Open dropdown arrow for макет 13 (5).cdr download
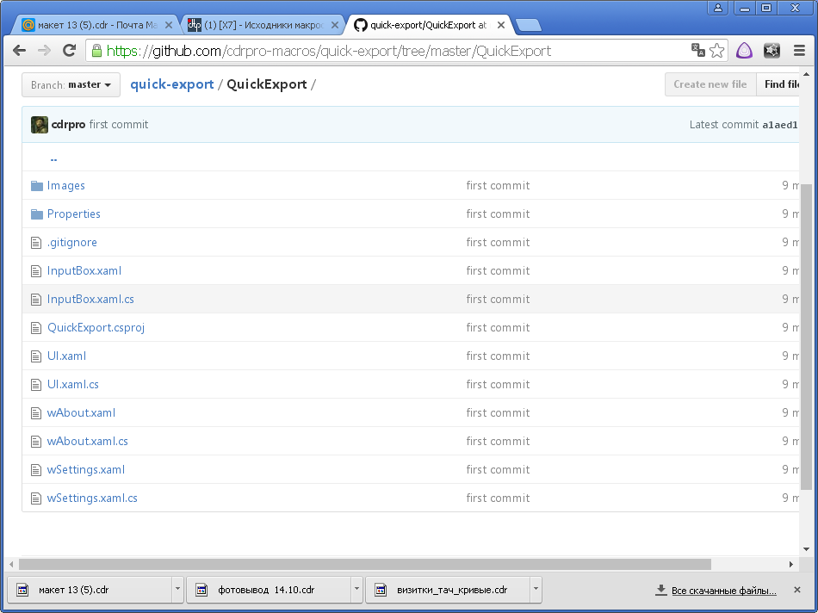The height and width of the screenshot is (613, 818). click(177, 589)
